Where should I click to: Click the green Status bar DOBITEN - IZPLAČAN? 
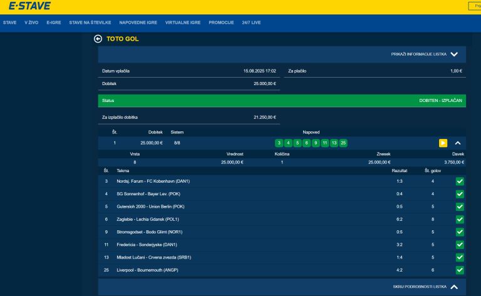coord(282,101)
